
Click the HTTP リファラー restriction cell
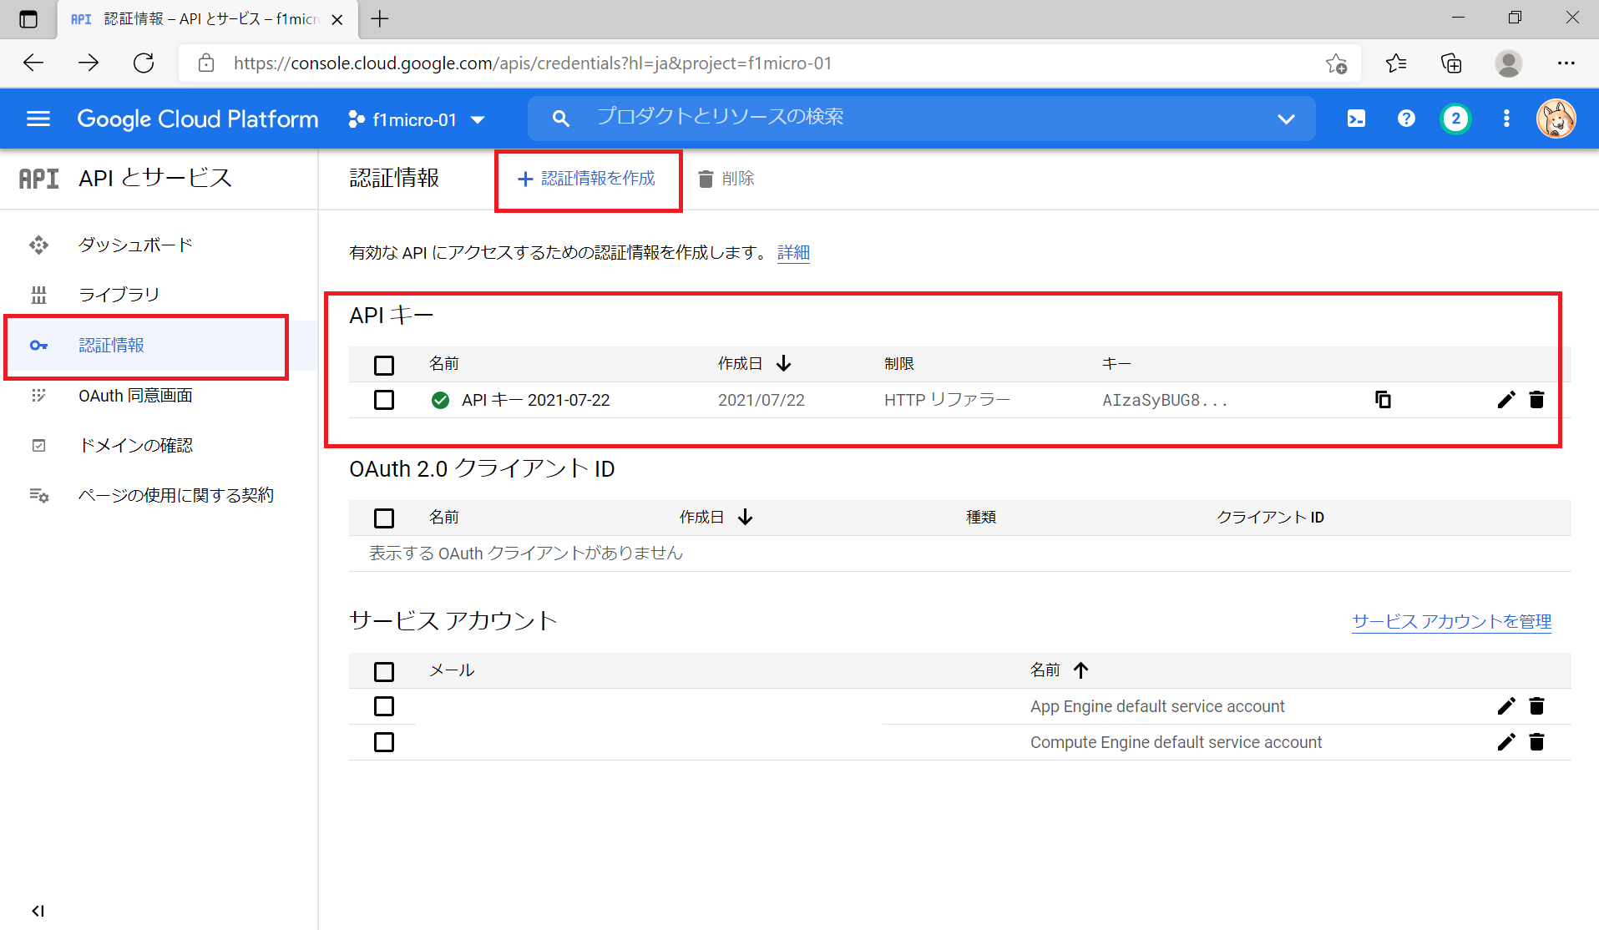click(x=947, y=400)
